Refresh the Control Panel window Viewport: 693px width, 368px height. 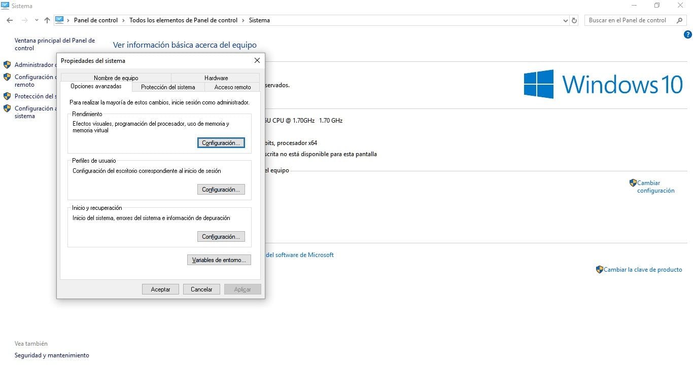[574, 21]
